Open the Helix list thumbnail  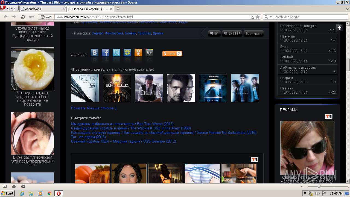(85, 88)
